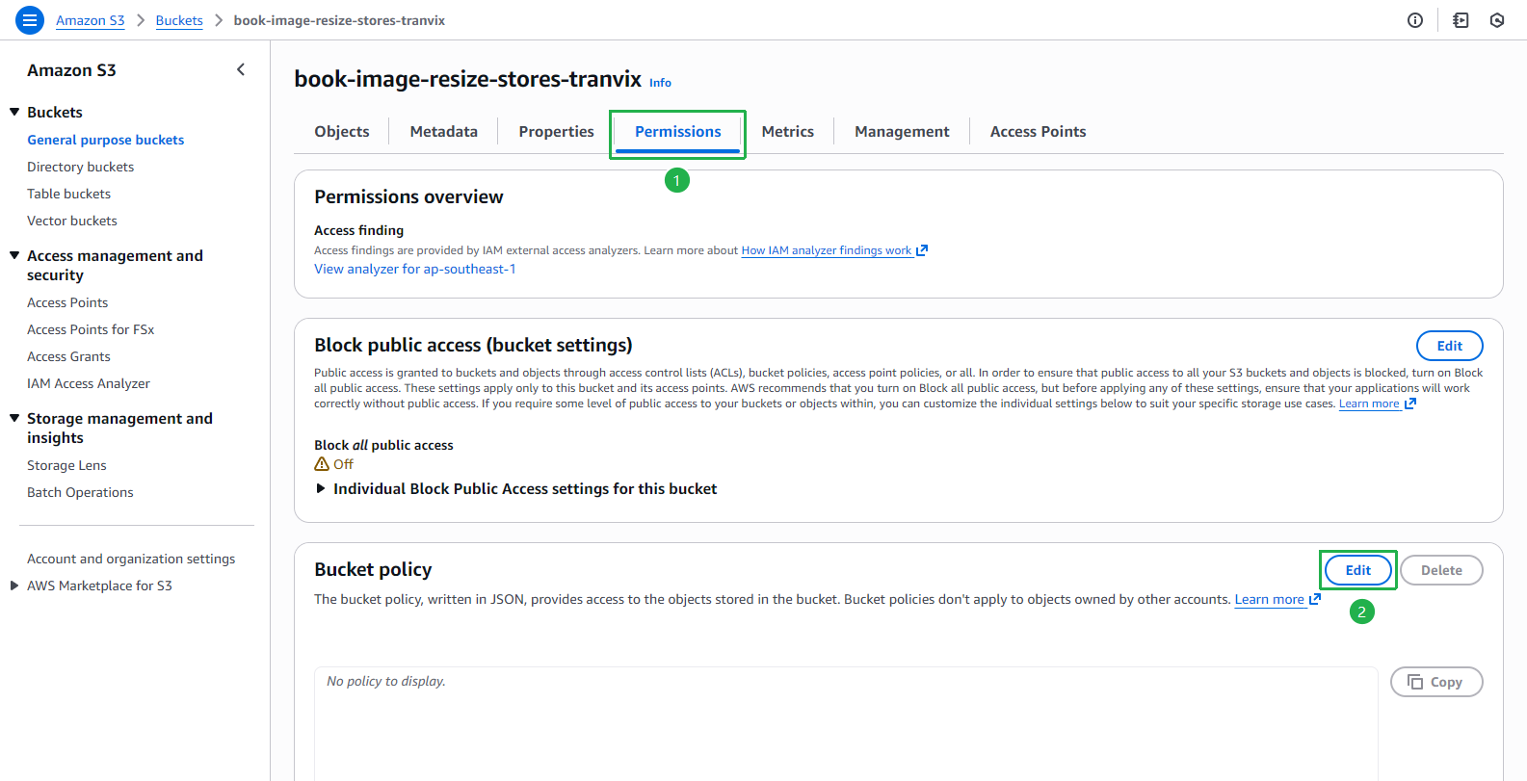
Task: Open Access Points in the sidebar
Action: pyautogui.click(x=67, y=302)
